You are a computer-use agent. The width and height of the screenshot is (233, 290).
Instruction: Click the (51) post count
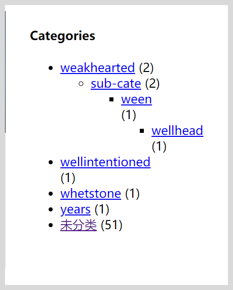click(x=111, y=225)
